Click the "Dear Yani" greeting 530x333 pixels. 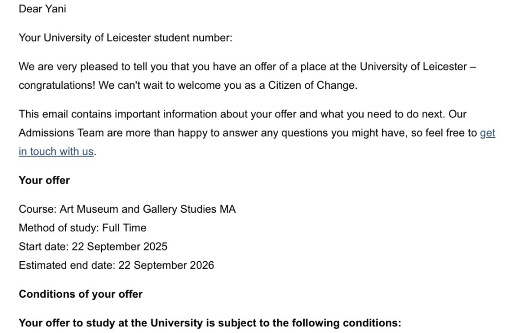(42, 9)
